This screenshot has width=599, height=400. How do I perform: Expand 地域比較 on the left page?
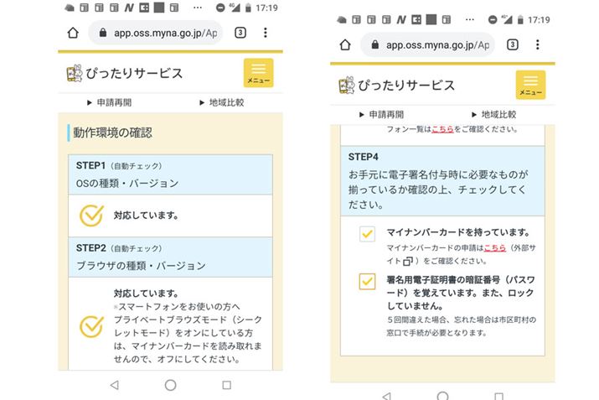pos(222,102)
